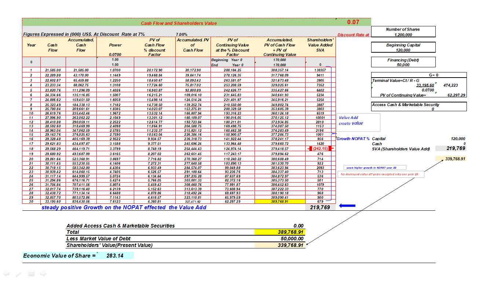The height and width of the screenshot is (281, 501).
Task: Select power factor 1.1449
Action: point(115,75)
